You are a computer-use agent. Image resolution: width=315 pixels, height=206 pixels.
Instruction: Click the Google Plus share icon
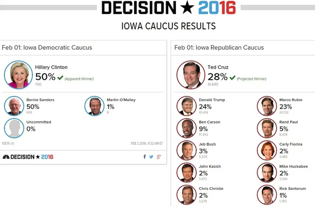159,157
